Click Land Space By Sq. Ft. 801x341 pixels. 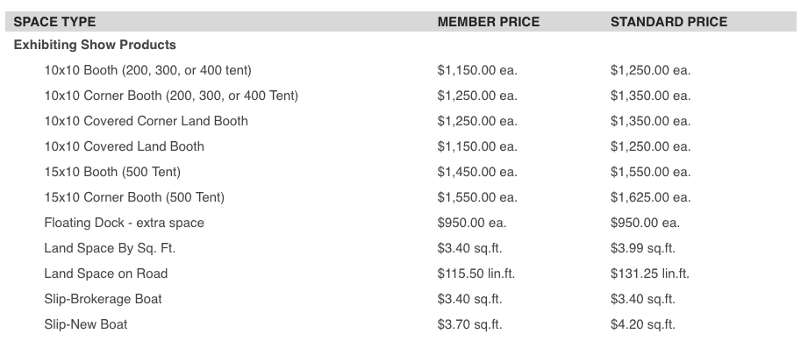110,248
